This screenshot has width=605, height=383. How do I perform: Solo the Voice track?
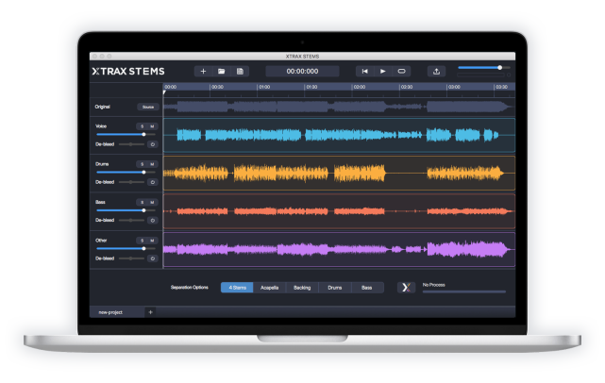click(142, 126)
